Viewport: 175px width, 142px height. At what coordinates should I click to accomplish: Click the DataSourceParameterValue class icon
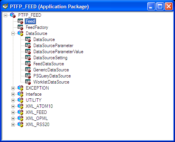pos(28,52)
